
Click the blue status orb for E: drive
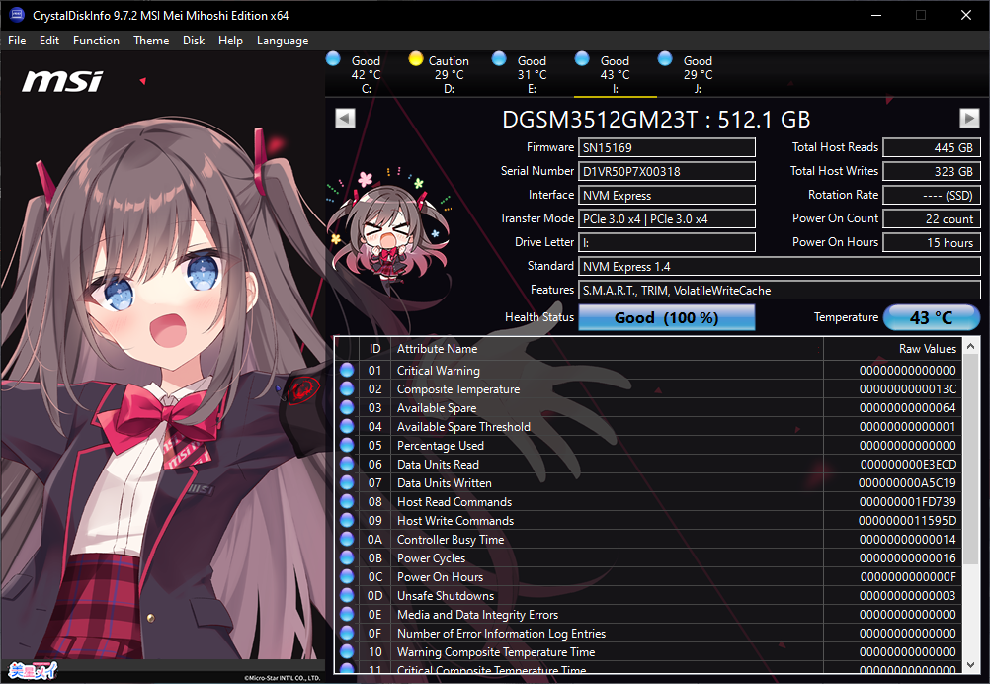499,58
